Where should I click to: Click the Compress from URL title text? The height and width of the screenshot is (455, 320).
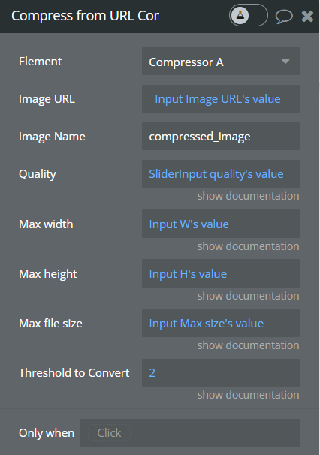(x=86, y=16)
